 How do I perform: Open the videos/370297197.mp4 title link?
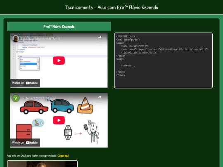point(38,99)
